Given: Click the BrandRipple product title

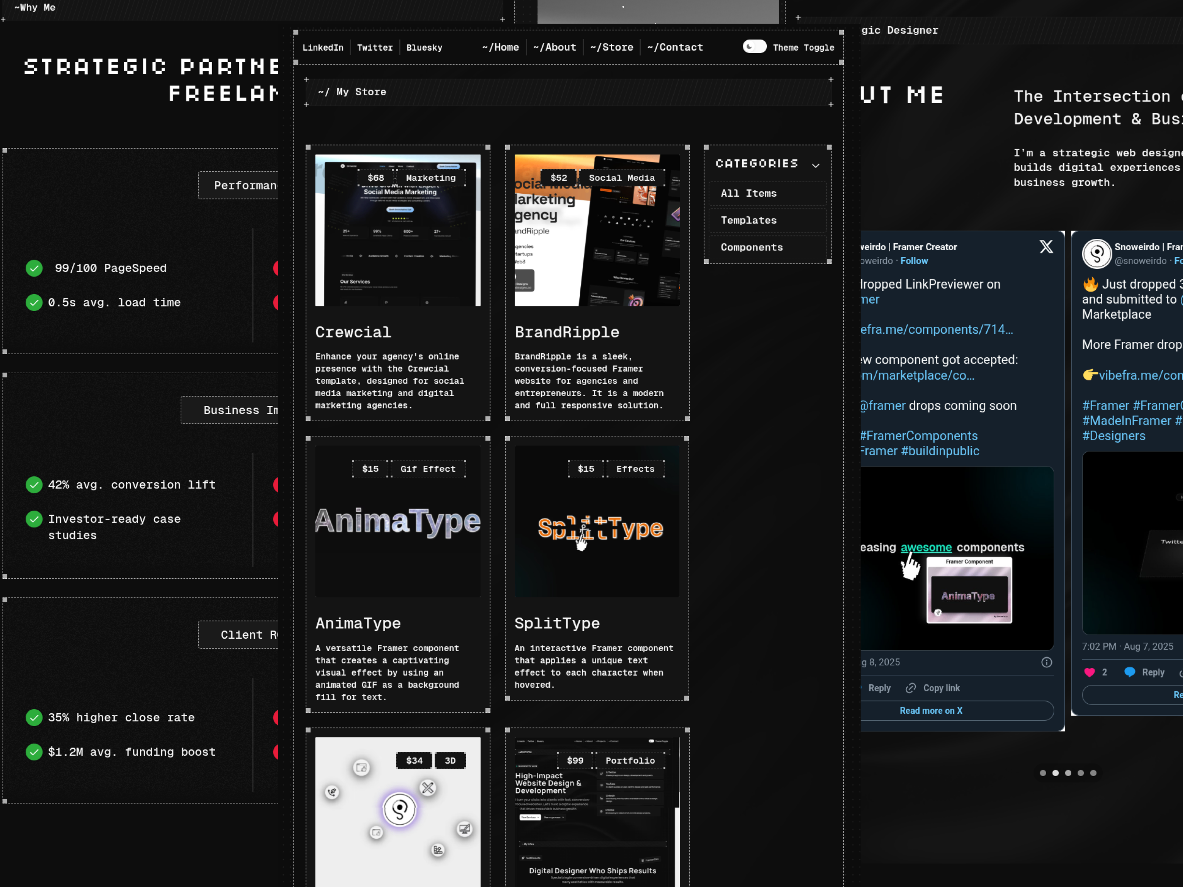Looking at the screenshot, I should (x=567, y=332).
